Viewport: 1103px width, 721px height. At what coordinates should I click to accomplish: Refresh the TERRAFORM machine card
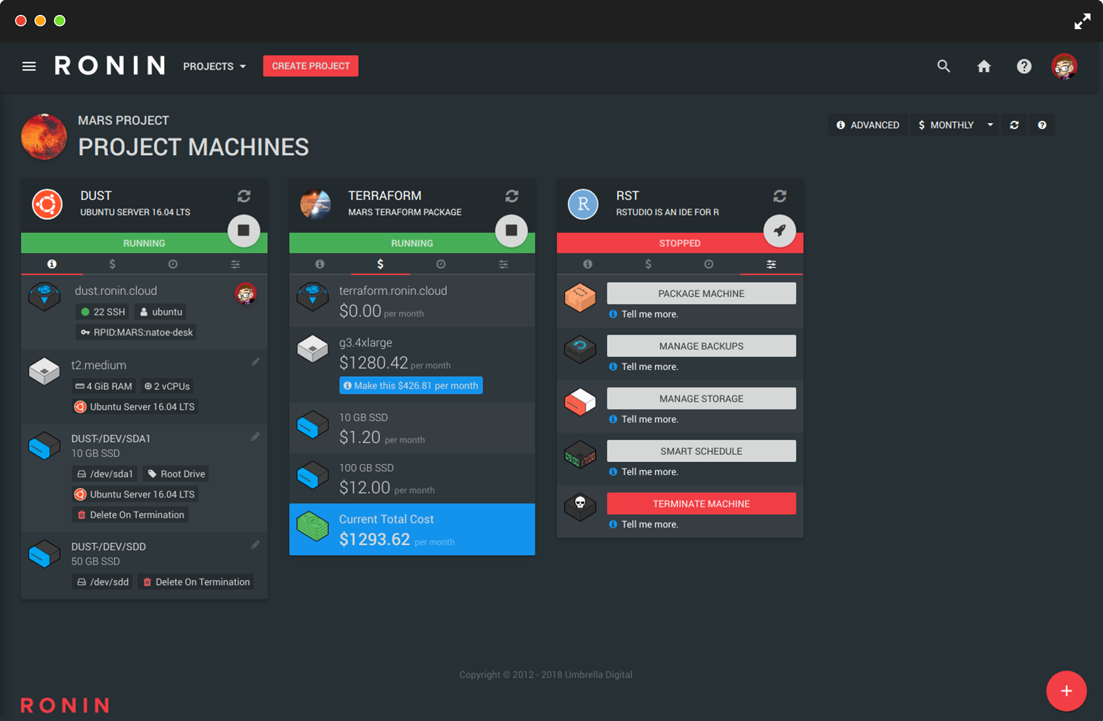click(x=512, y=196)
